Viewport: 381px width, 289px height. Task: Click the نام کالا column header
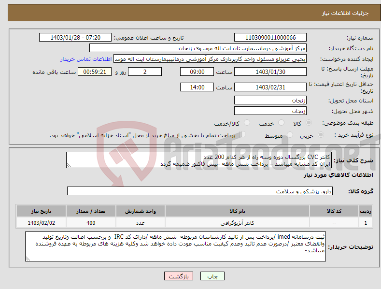point(237,211)
